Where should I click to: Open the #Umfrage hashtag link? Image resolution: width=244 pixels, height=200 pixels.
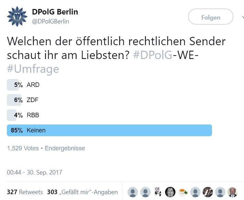click(x=33, y=69)
